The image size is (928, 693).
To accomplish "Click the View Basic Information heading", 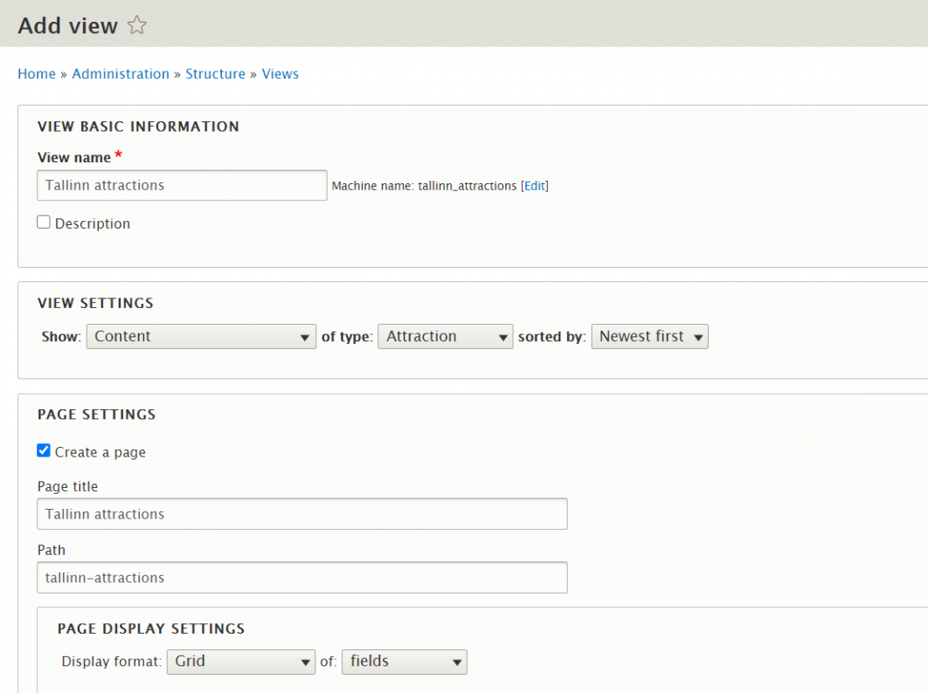I will point(138,127).
